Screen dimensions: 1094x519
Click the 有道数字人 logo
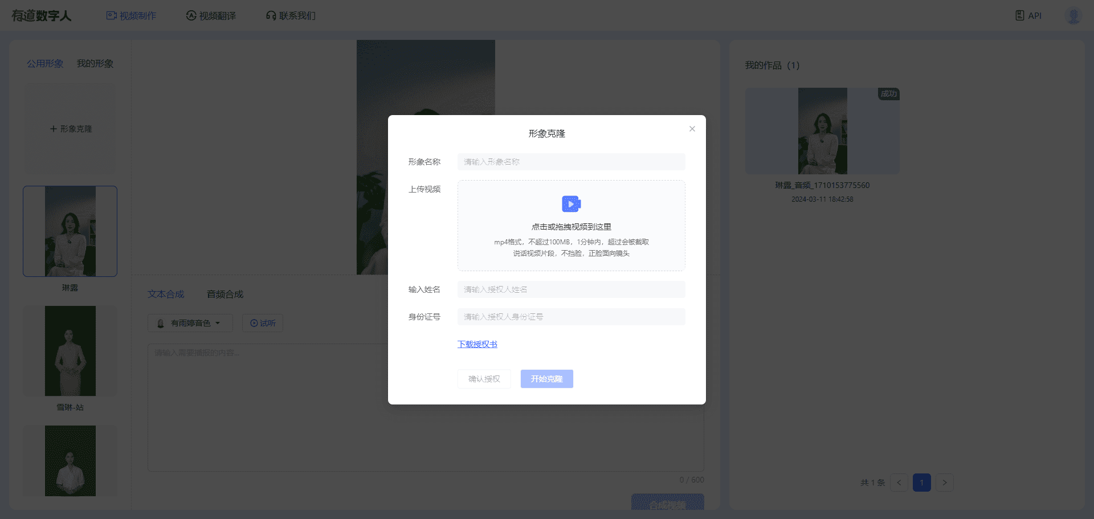click(42, 15)
